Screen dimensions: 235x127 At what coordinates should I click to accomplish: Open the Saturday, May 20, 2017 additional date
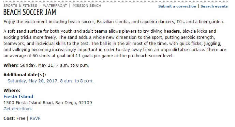tap(50, 81)
